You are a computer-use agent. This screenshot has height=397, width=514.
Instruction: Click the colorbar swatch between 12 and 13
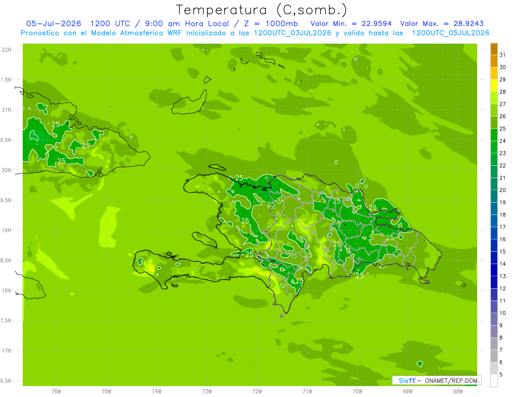click(x=494, y=282)
